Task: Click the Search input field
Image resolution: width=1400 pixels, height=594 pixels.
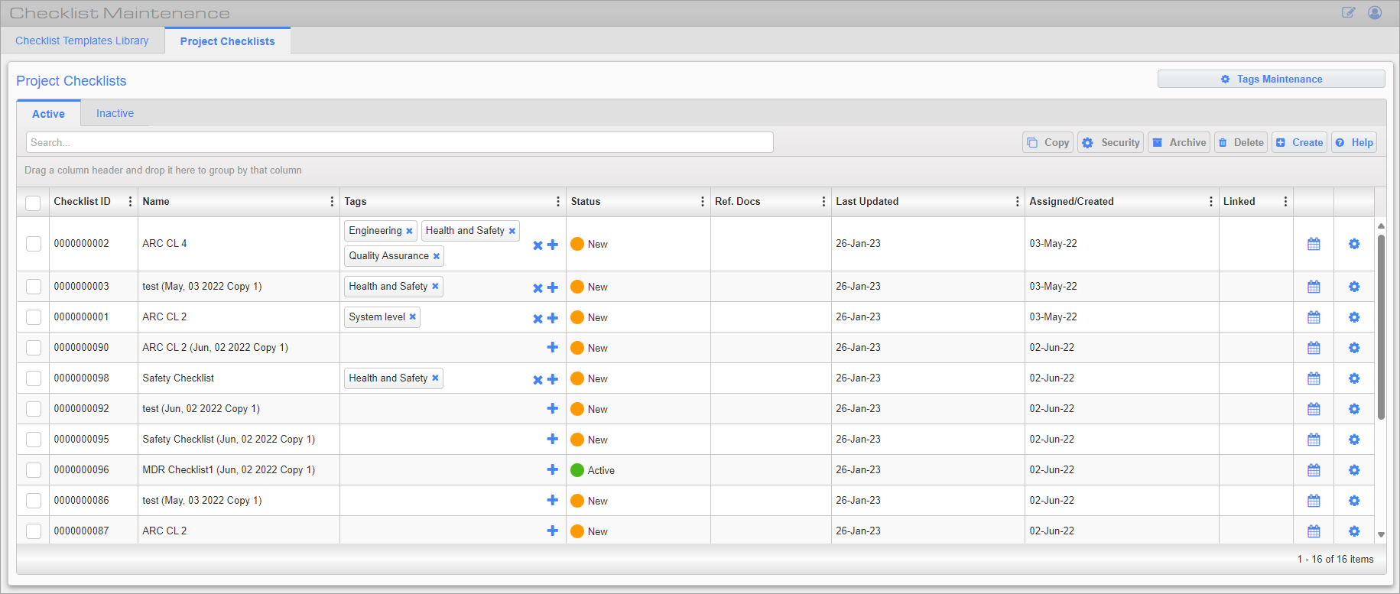Action: (x=400, y=142)
